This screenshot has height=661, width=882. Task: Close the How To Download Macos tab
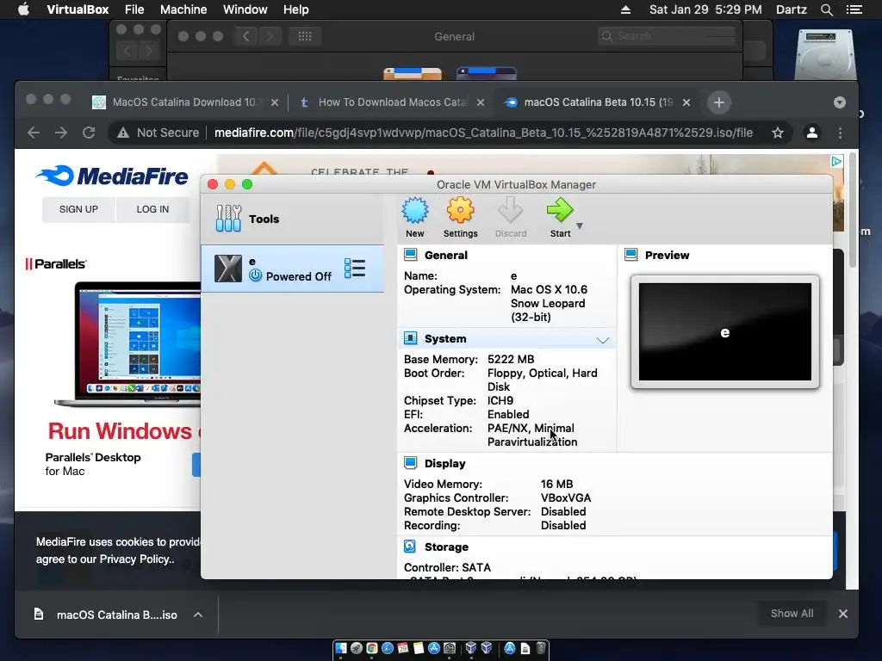(481, 102)
